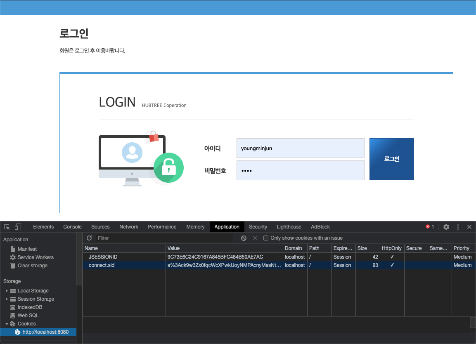Viewport: 476px width, 344px height.
Task: Switch to the Console tab
Action: click(x=72, y=227)
